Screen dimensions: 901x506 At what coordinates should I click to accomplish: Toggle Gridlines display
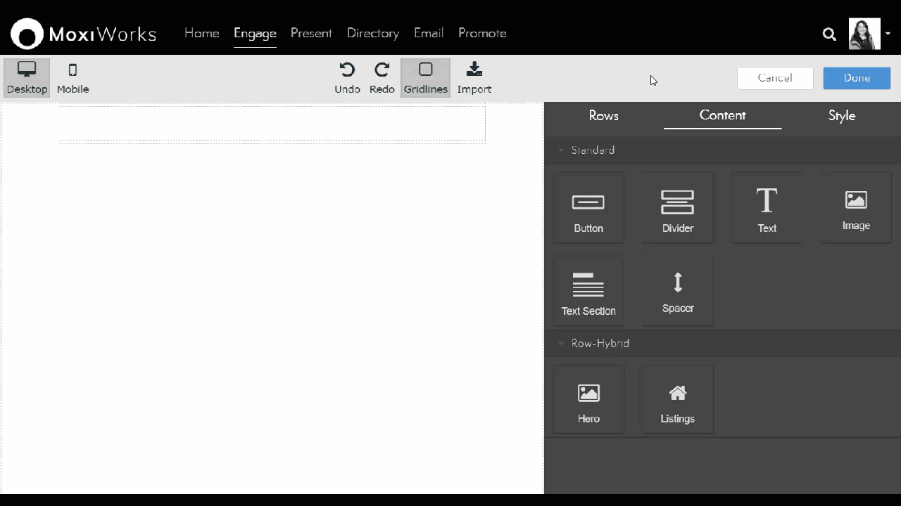click(x=425, y=77)
